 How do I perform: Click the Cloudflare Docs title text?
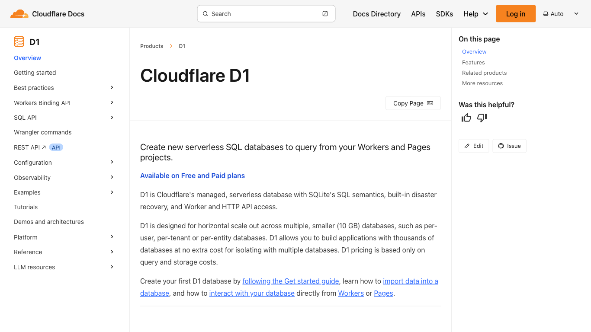point(58,14)
